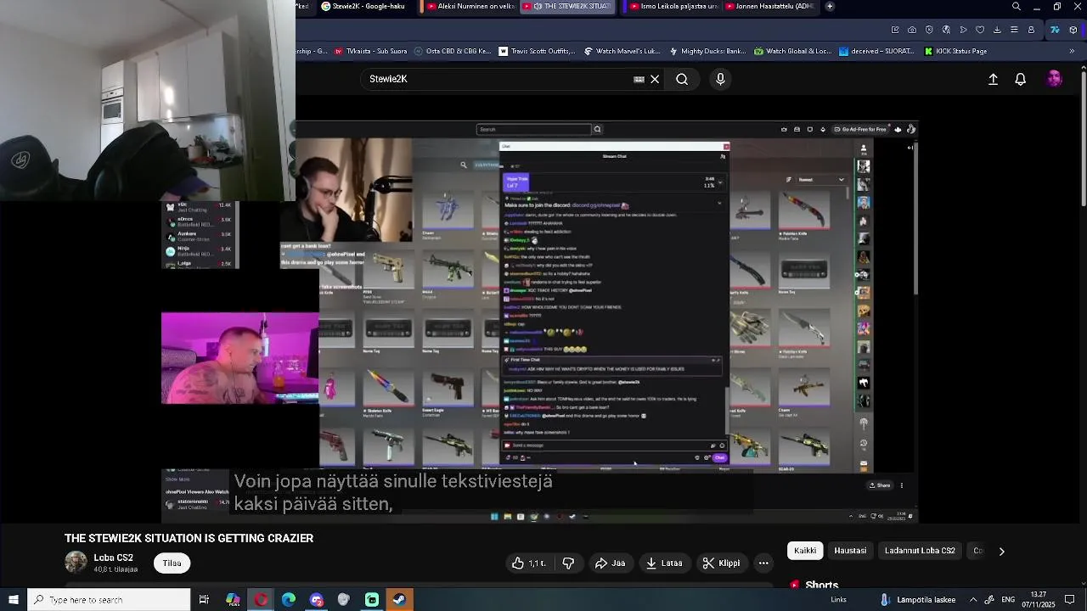Open Steam from the taskbar
Viewport: 1087px width, 611px height.
(x=399, y=600)
